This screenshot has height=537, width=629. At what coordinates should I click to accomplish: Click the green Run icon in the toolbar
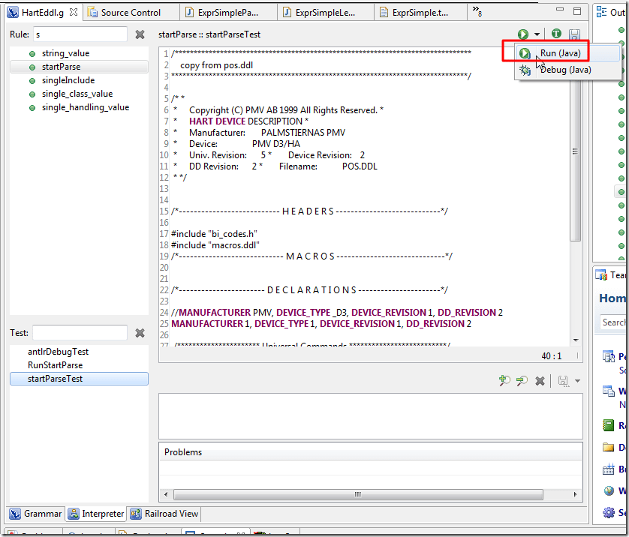522,34
